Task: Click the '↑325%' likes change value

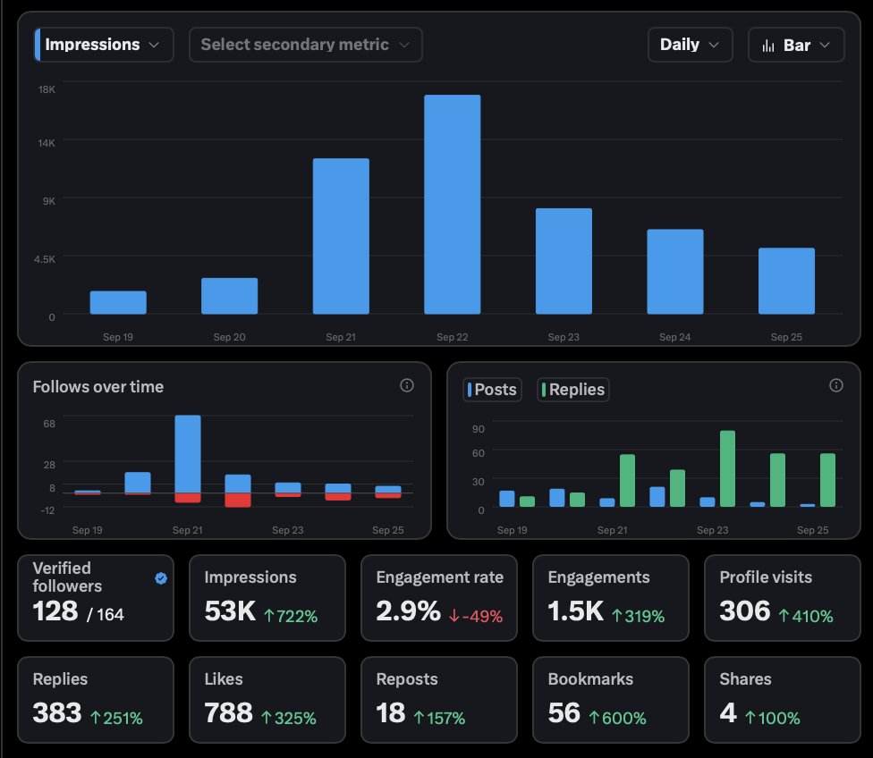Action: coord(288,718)
